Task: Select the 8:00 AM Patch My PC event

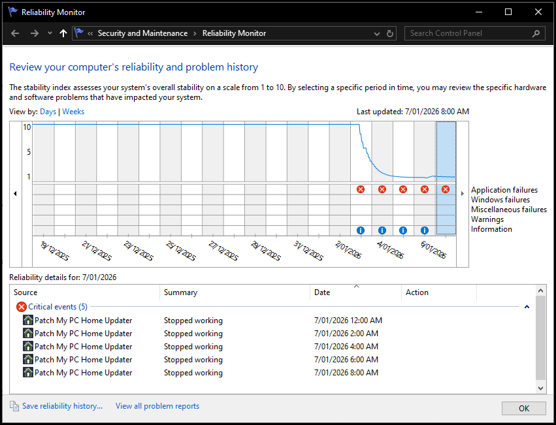Action: pyautogui.click(x=83, y=373)
